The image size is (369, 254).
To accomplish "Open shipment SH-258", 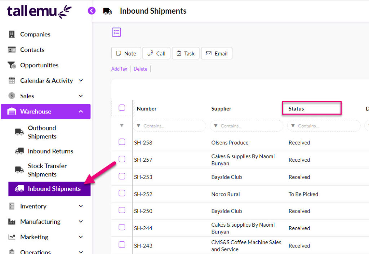I will [143, 143].
